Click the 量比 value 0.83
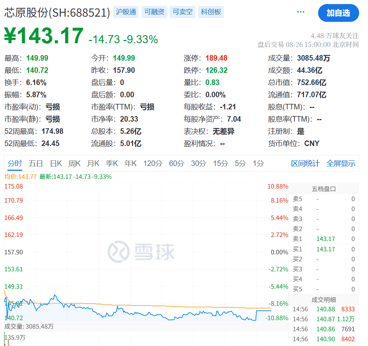 point(212,82)
